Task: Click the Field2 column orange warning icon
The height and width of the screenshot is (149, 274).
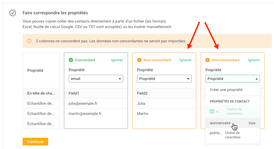Action: point(139,60)
